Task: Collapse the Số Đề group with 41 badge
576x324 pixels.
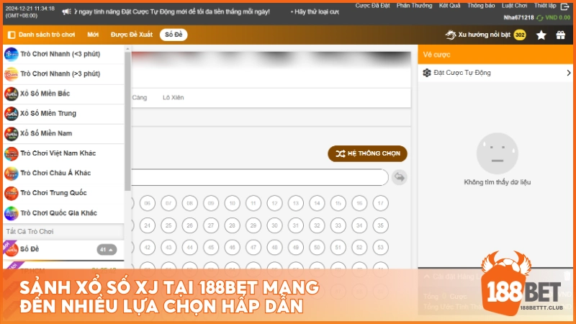Action: coord(107,250)
